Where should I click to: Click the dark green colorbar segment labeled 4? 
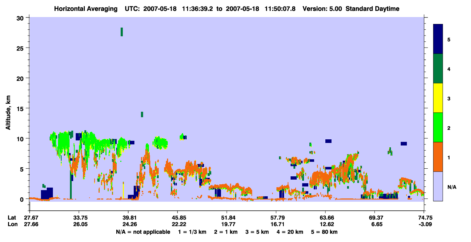click(x=438, y=69)
